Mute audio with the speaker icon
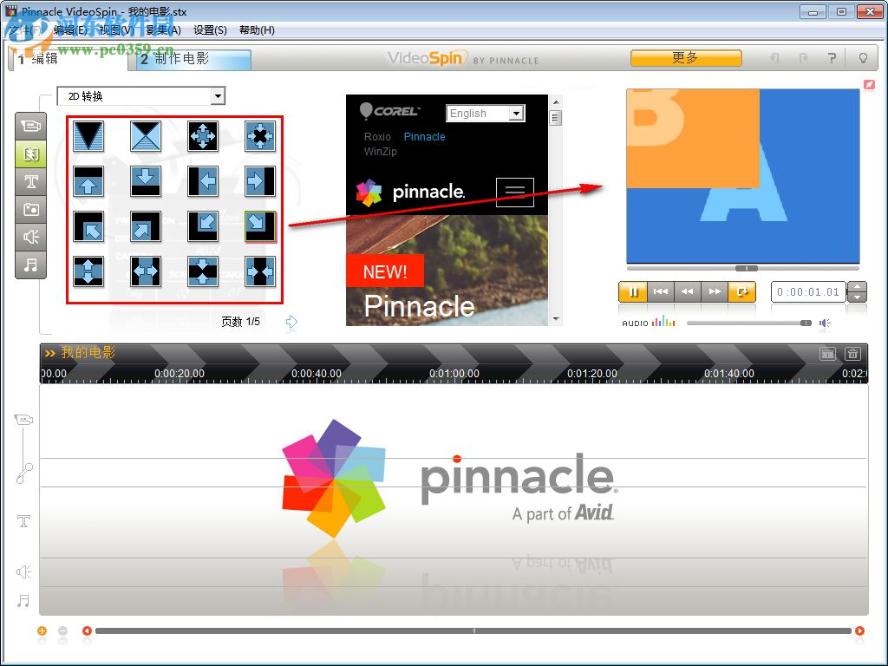The image size is (888, 666). [x=826, y=322]
